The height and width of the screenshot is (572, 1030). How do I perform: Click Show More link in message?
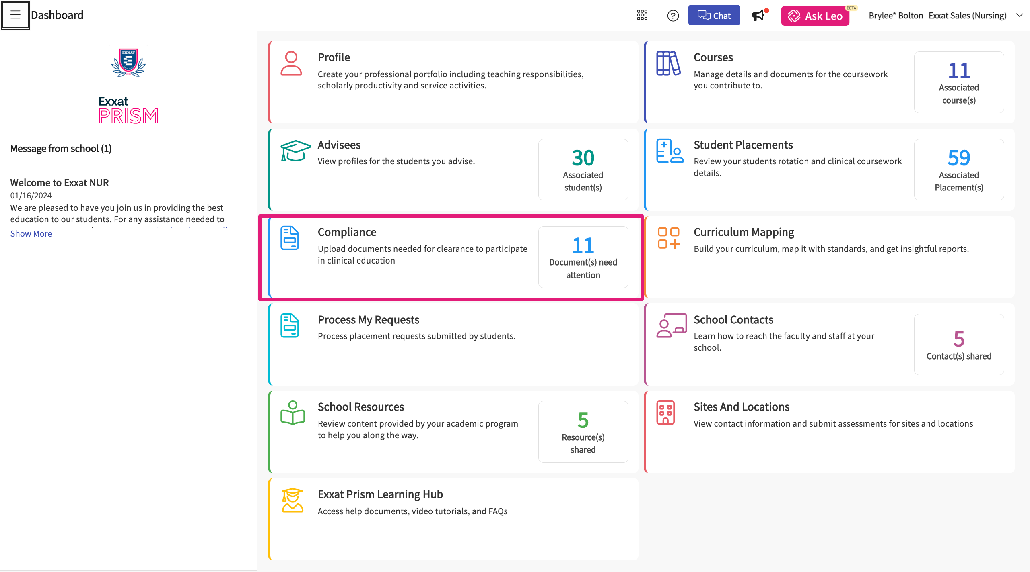click(x=31, y=233)
